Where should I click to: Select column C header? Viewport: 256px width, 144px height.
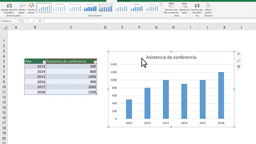71,28
